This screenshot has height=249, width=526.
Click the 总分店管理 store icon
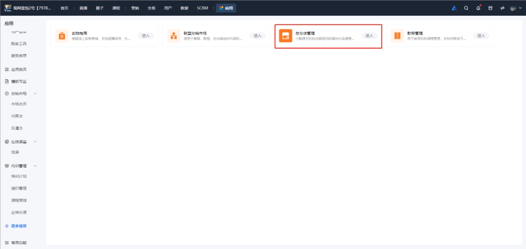tap(285, 36)
